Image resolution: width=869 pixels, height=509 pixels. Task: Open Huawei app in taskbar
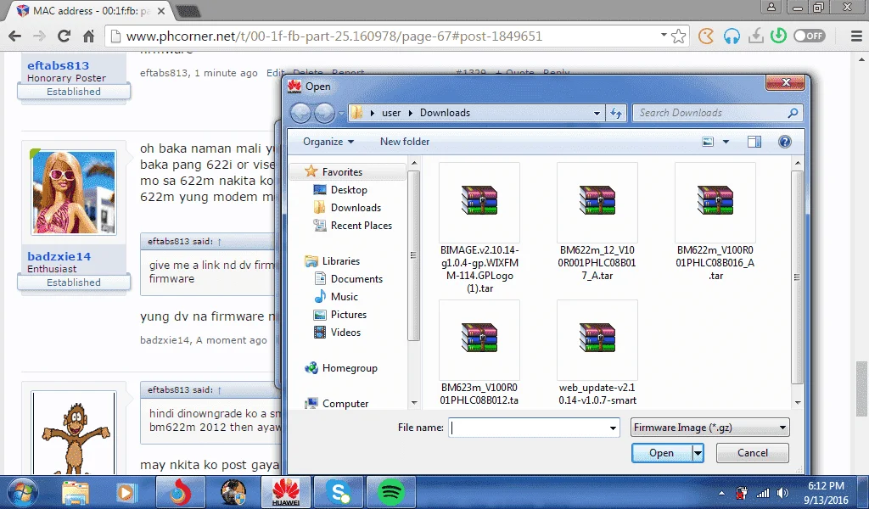[x=285, y=492]
